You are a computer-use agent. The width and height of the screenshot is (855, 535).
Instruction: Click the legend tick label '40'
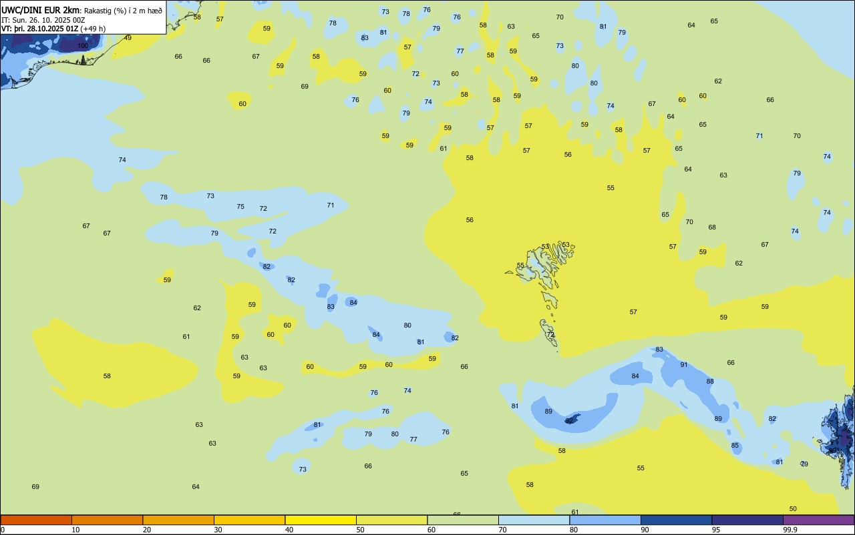[289, 530]
